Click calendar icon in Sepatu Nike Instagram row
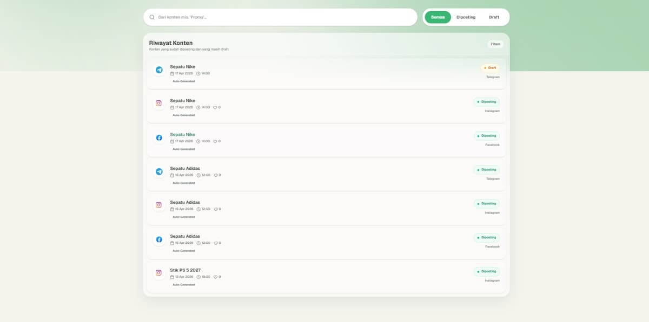The width and height of the screenshot is (649, 322). 172,107
